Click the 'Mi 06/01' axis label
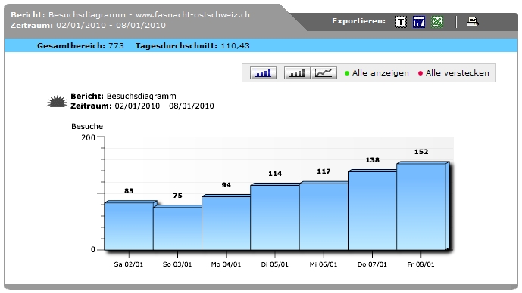 [x=324, y=264]
